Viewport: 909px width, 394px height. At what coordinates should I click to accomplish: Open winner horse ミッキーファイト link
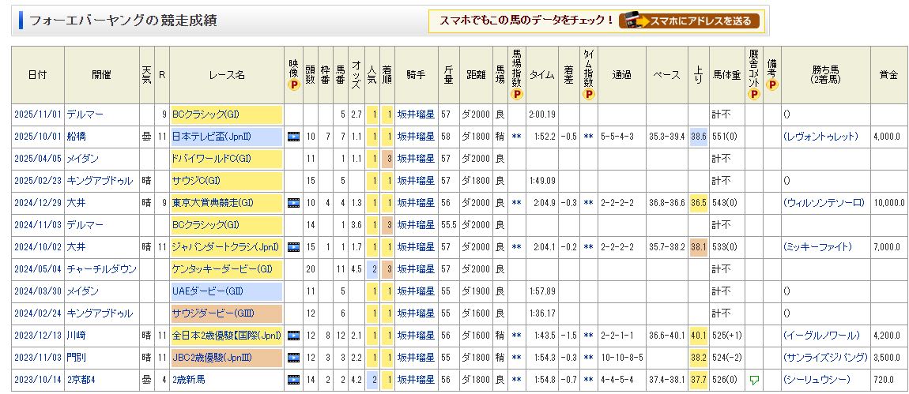tap(817, 247)
